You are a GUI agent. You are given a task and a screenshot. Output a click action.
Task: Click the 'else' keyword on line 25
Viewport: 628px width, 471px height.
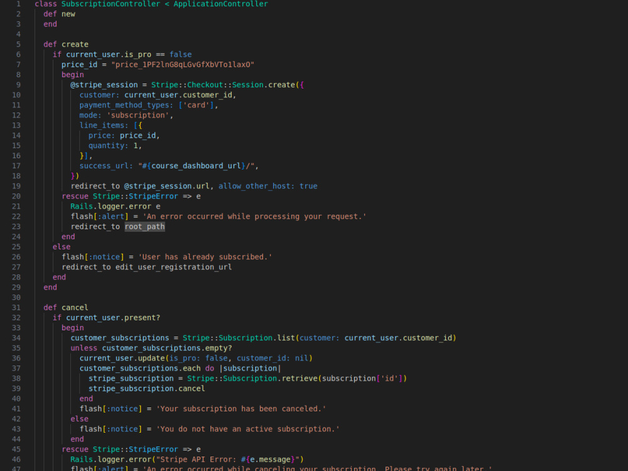click(62, 247)
